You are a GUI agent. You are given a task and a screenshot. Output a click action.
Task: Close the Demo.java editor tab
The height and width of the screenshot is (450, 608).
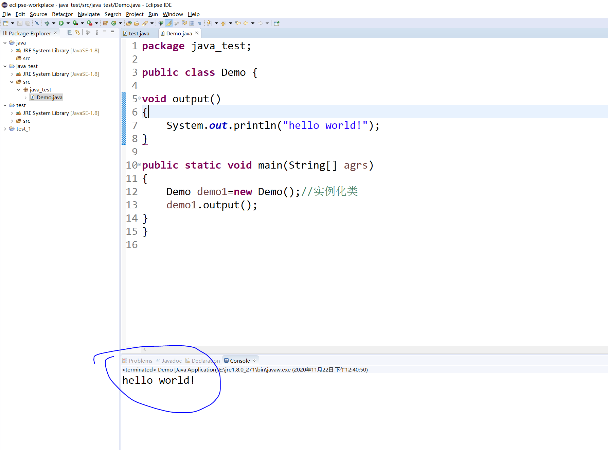(197, 33)
